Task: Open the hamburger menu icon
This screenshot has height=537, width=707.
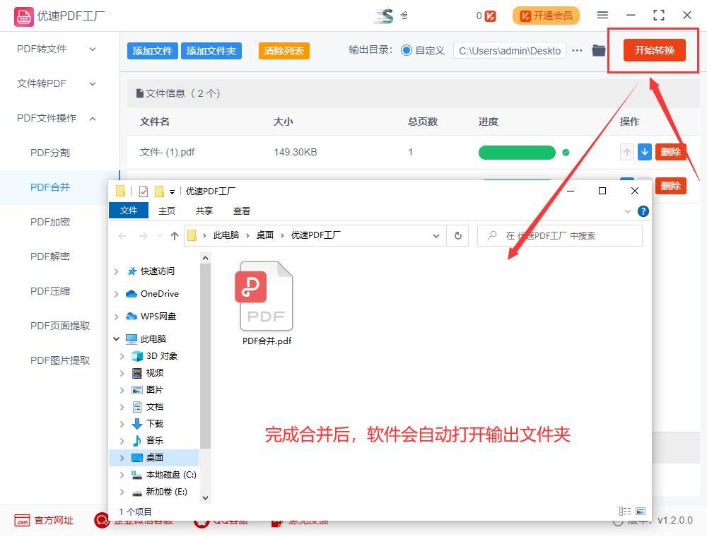Action: [x=602, y=14]
